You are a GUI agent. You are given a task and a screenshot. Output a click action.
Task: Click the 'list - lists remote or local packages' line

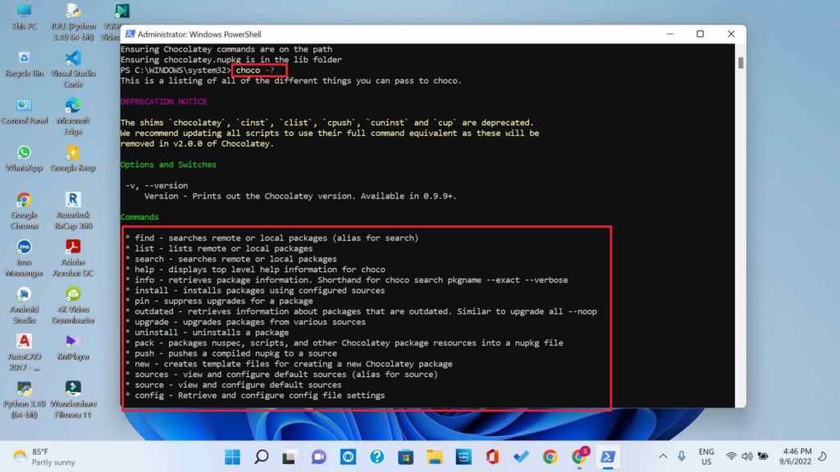(219, 248)
